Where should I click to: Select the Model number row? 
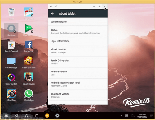(78, 51)
